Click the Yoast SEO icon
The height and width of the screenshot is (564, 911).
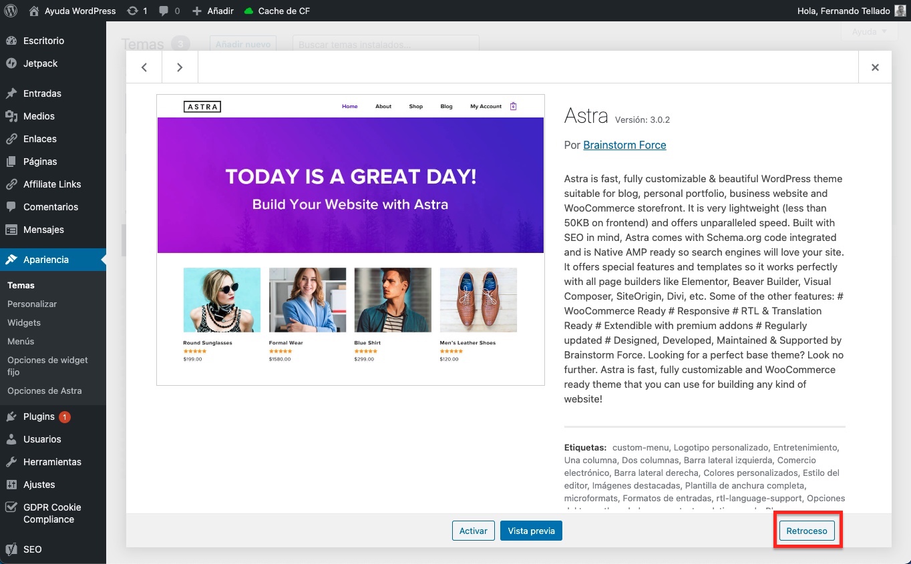[11, 549]
